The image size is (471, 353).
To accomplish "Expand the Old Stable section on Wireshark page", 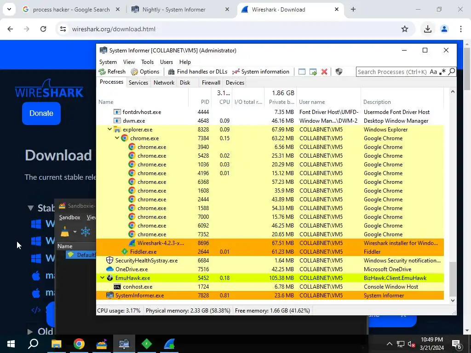I will (x=30, y=331).
